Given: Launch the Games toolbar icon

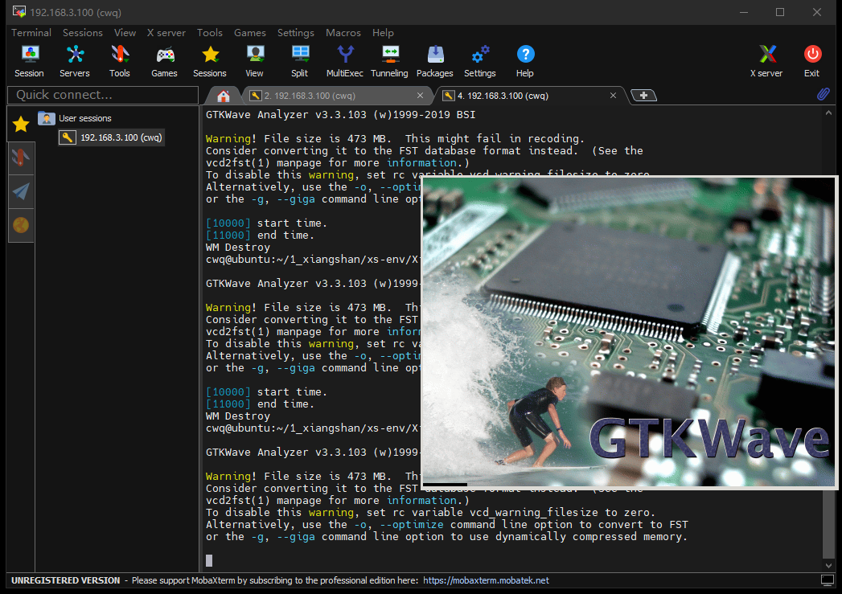Looking at the screenshot, I should tap(164, 61).
